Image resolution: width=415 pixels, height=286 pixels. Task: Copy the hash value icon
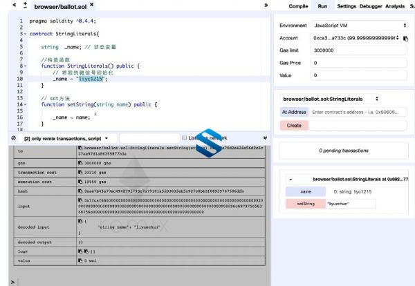click(80, 191)
